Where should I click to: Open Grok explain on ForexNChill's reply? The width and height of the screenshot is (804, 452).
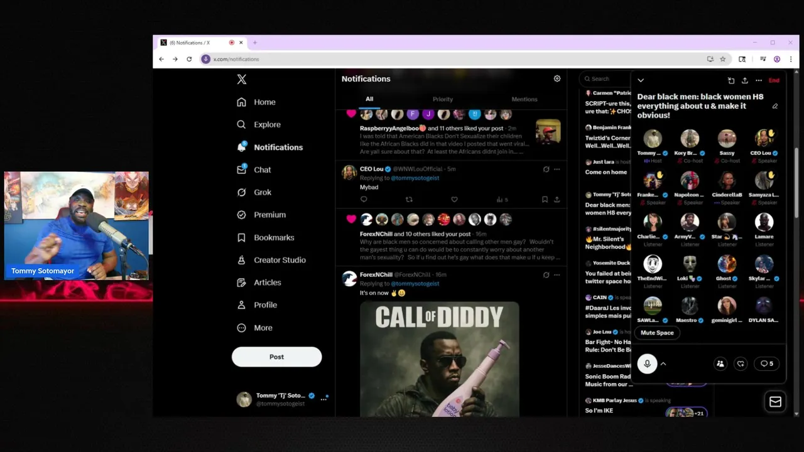coord(546,274)
